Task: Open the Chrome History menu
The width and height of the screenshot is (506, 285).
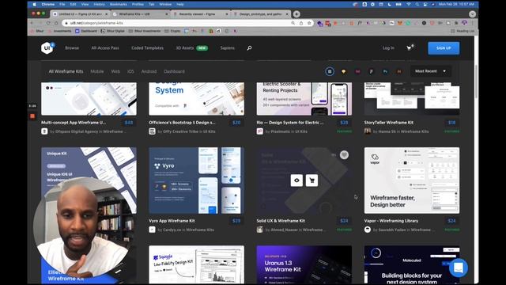Action: [99, 4]
